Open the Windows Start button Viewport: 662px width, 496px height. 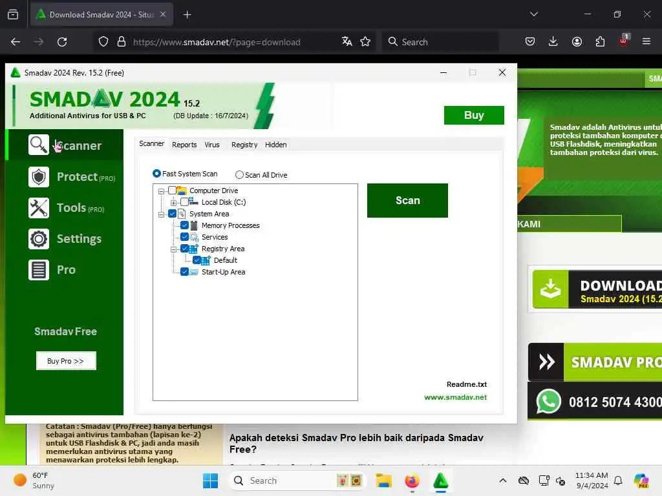[210, 480]
